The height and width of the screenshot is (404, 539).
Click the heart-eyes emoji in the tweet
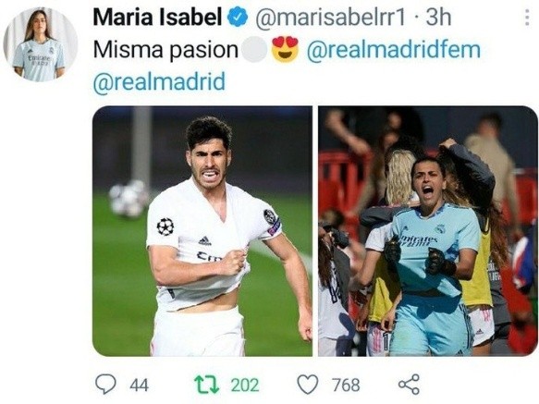coord(285,50)
